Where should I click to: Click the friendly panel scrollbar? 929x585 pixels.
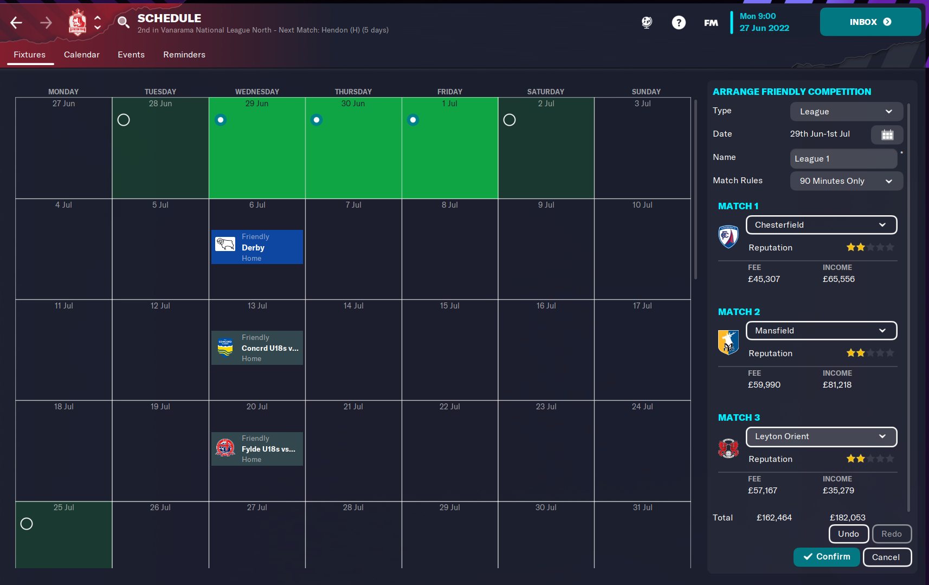[x=909, y=306]
